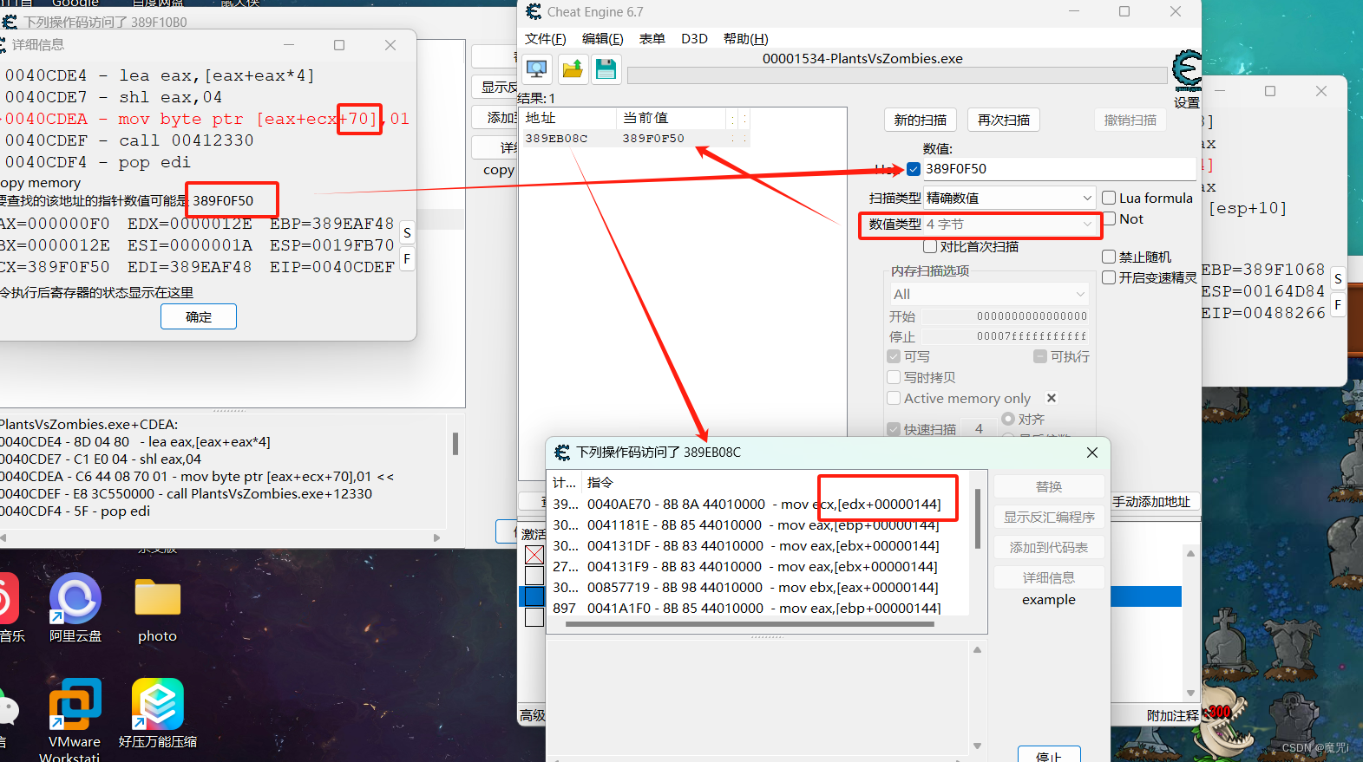The width and height of the screenshot is (1363, 762).
Task: Select the line 0040CDEA mov byte ptr
Action: pos(206,119)
